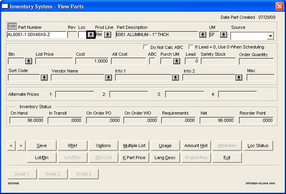Click the In Transit value field

click(x=65, y=120)
